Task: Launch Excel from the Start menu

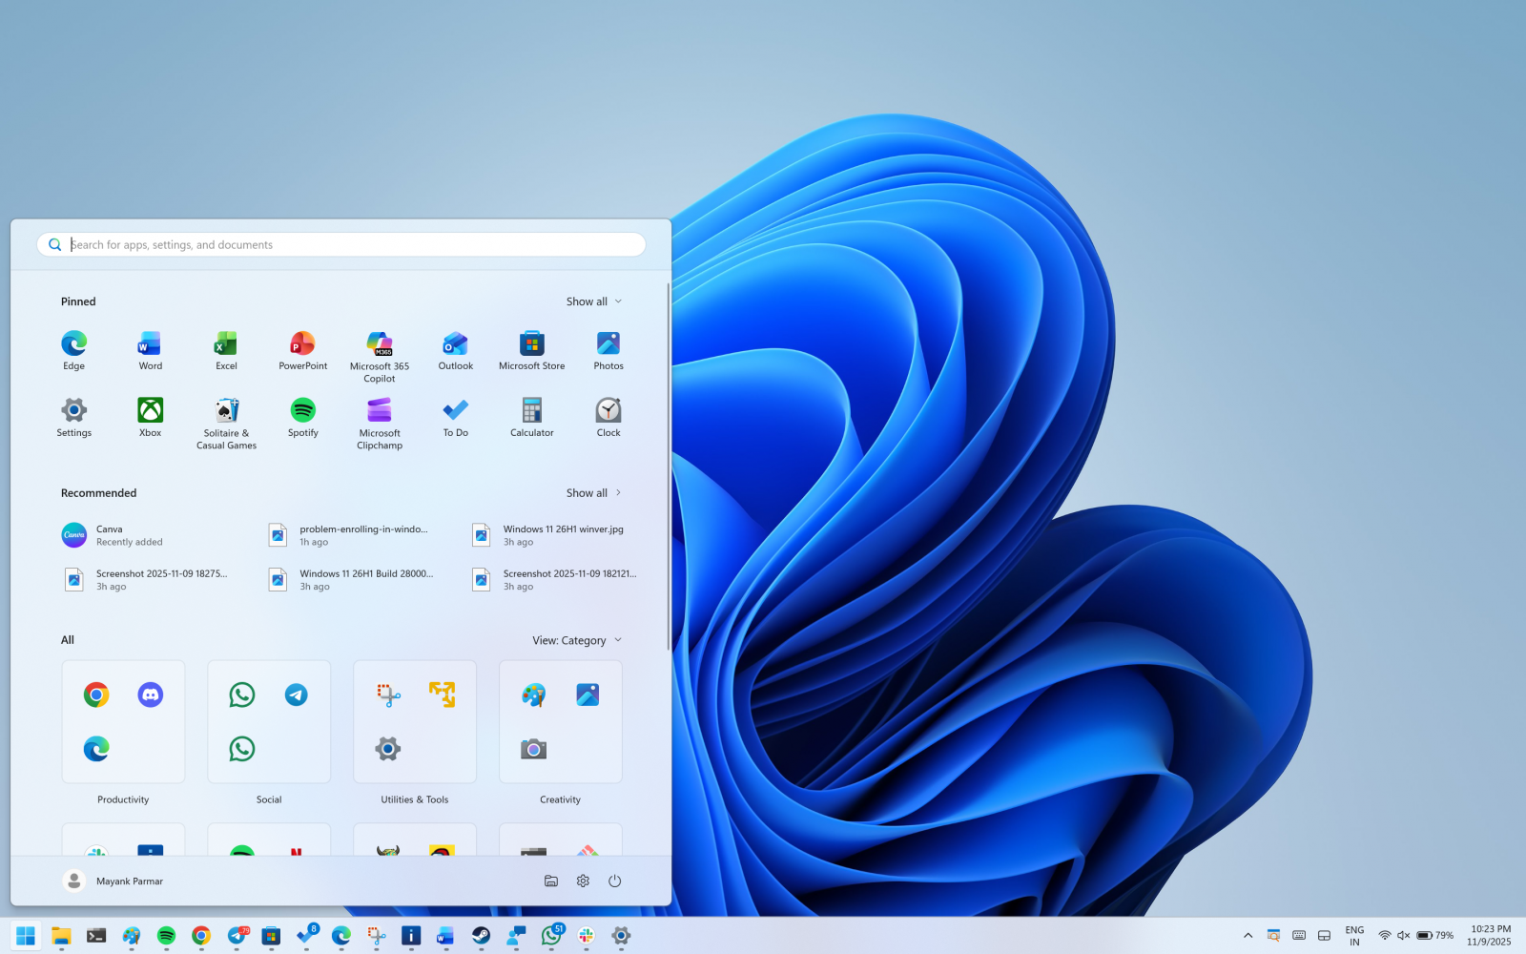Action: (226, 348)
